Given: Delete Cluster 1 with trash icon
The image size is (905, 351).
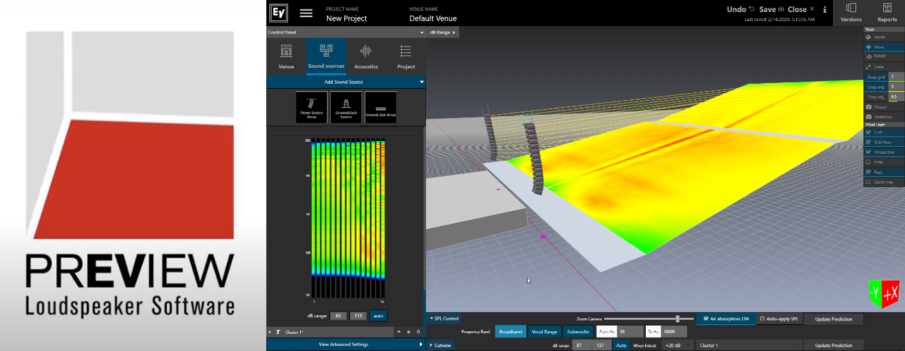Looking at the screenshot, I should coord(418,332).
